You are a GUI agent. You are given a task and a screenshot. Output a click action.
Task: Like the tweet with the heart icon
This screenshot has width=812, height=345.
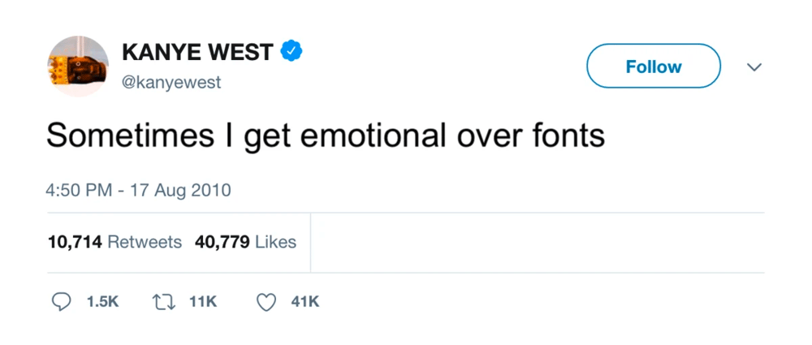coord(266,302)
